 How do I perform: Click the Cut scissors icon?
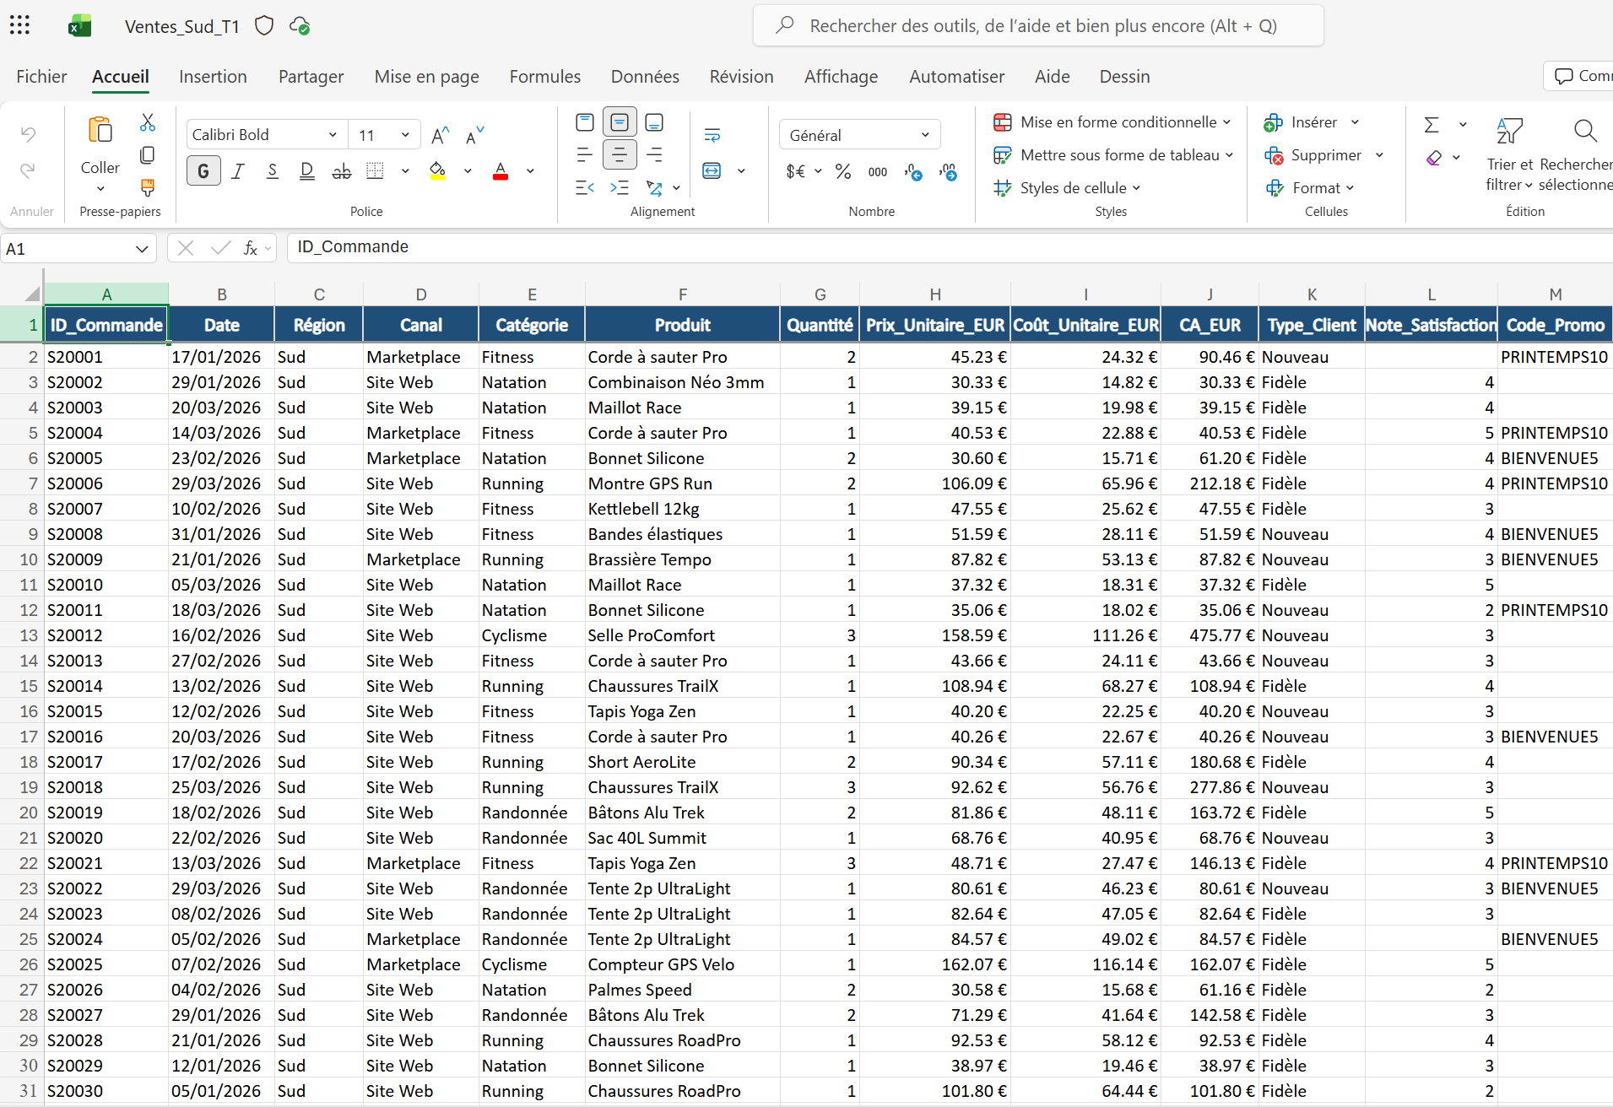coord(148,123)
